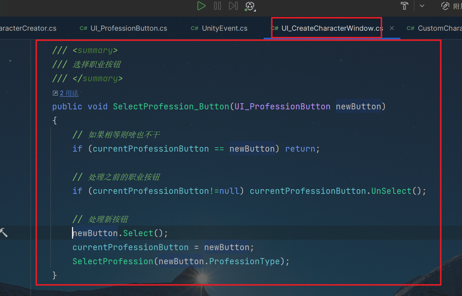The image size is (462, 296).
Task: Click the Build hammer icon in toolbar
Action: [404, 6]
